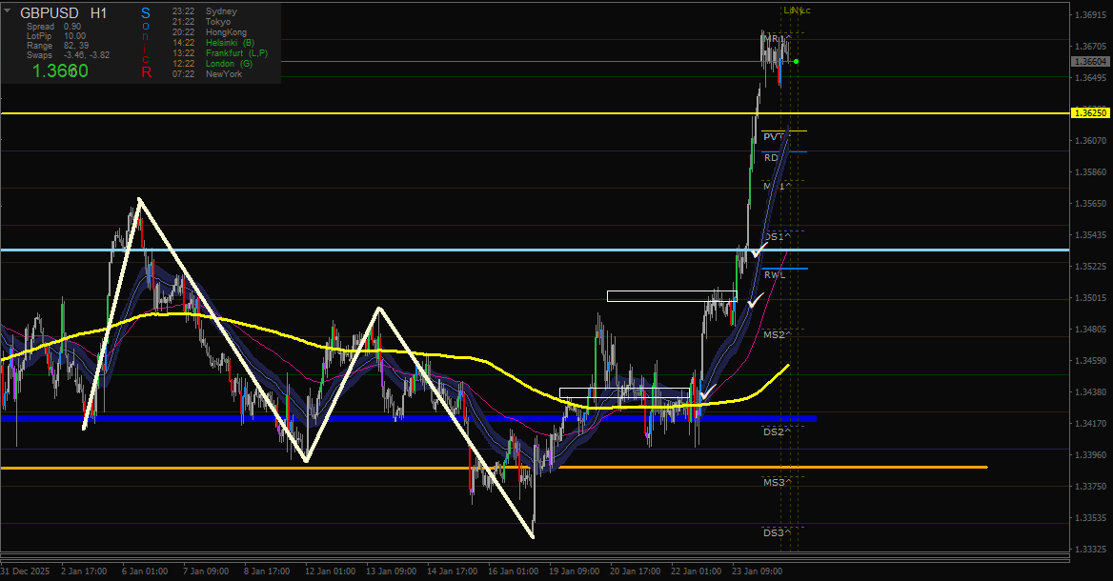Select the lower white rectangle near 1.34380

[625, 393]
